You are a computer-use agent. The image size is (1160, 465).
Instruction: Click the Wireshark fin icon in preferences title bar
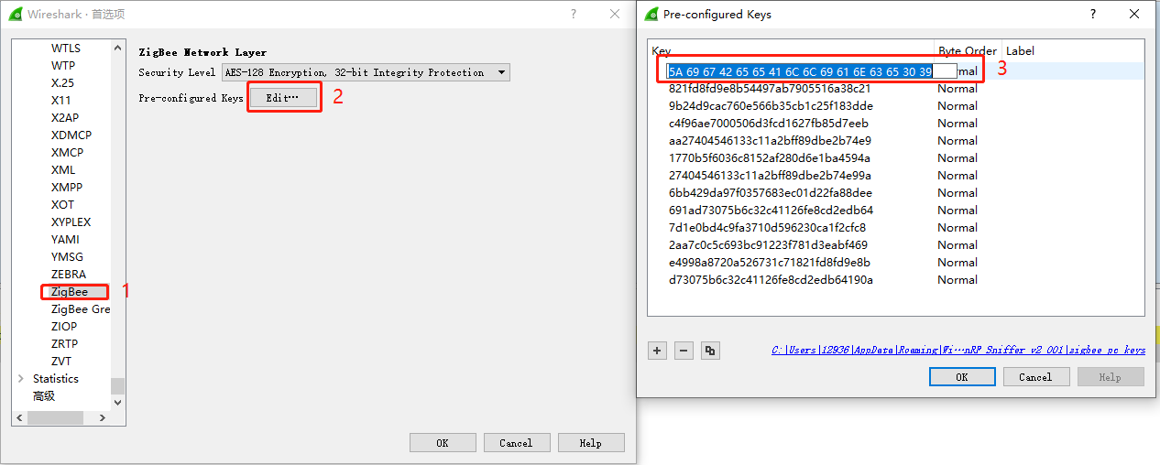tap(16, 14)
